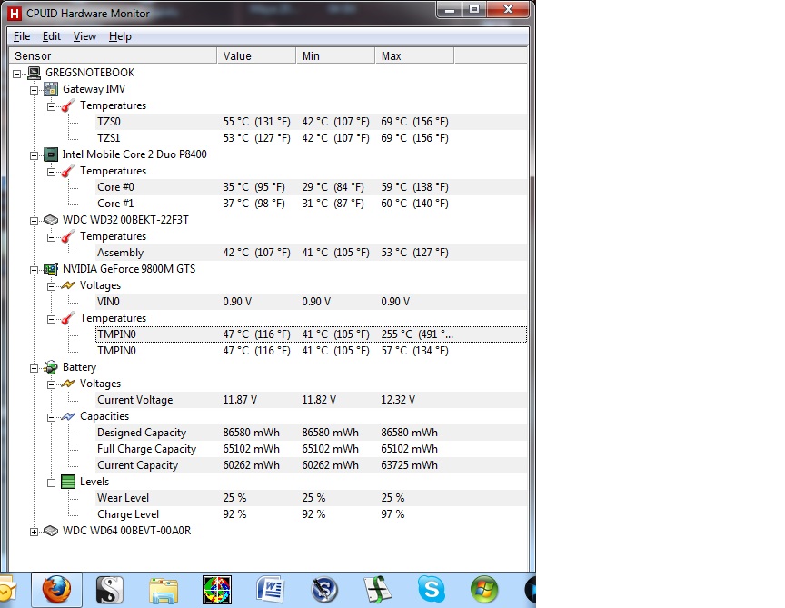Click the thermometer icon under NVIDIA GeForce
The width and height of the screenshot is (785, 608).
click(68, 318)
